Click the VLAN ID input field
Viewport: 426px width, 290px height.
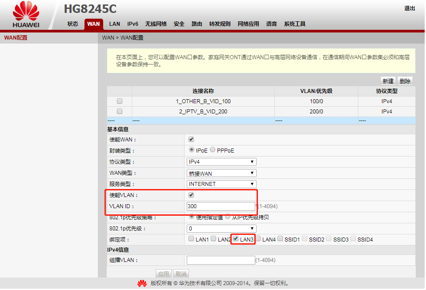[x=220, y=206]
